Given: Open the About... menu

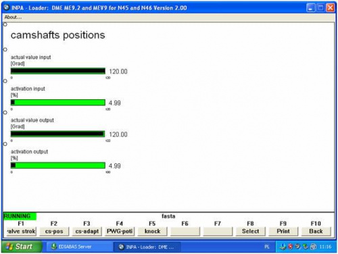Looking at the screenshot, I should point(13,17).
